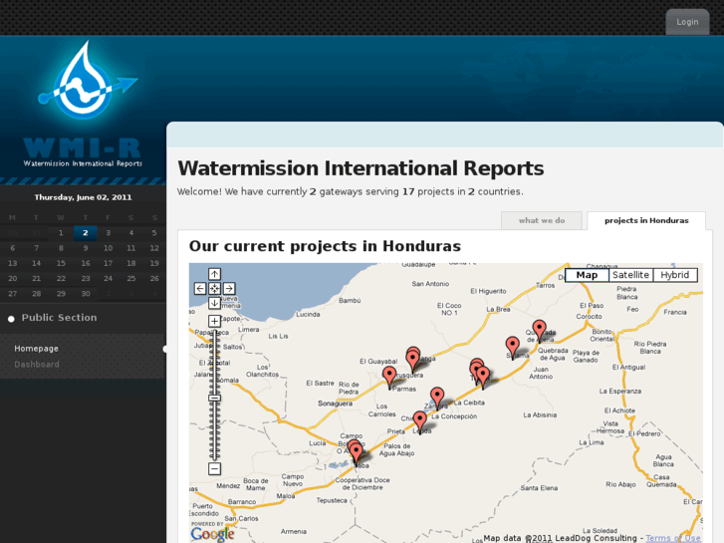This screenshot has width=724, height=543.
Task: Click the Google logo on the map
Action: [212, 533]
